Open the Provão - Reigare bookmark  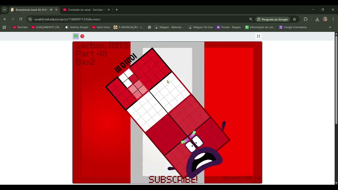click(x=229, y=27)
